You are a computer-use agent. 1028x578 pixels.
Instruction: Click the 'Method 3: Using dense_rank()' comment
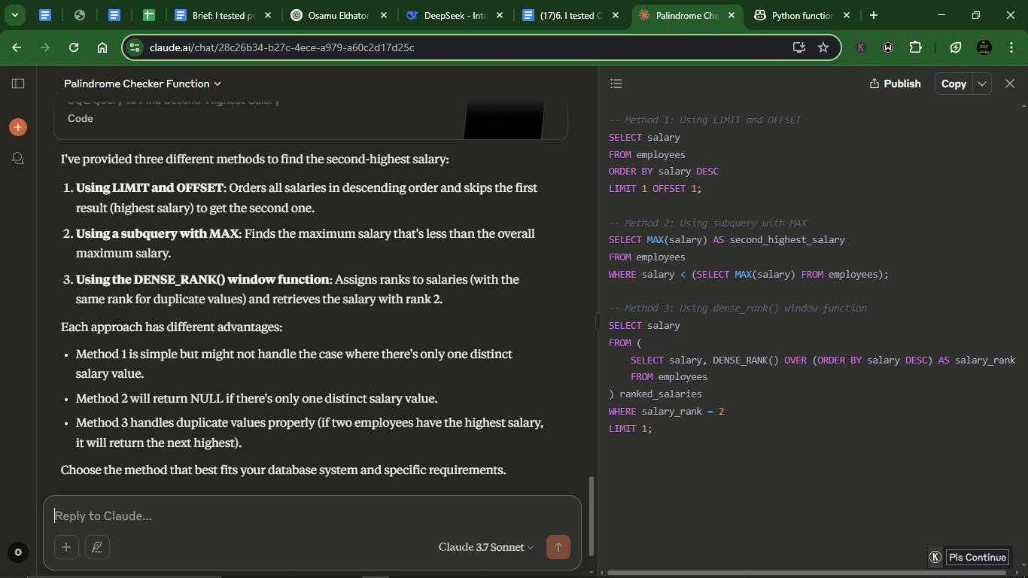738,308
